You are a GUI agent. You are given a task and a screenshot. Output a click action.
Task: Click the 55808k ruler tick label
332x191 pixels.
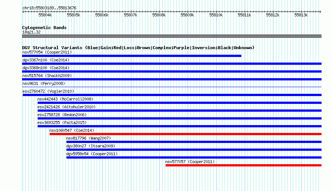159,15
